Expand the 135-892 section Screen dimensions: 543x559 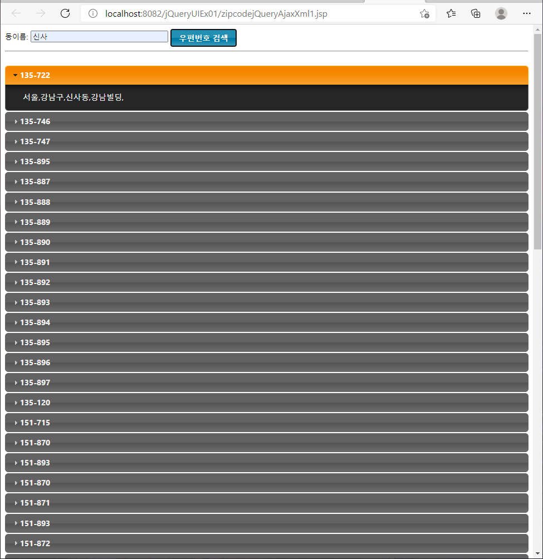(267, 282)
